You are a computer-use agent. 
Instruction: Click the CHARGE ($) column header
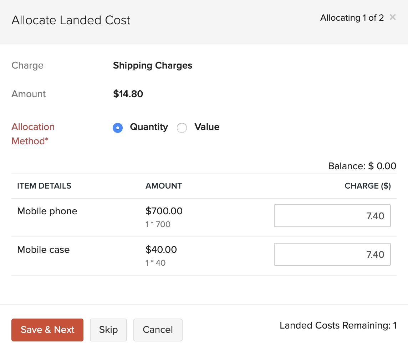point(367,186)
